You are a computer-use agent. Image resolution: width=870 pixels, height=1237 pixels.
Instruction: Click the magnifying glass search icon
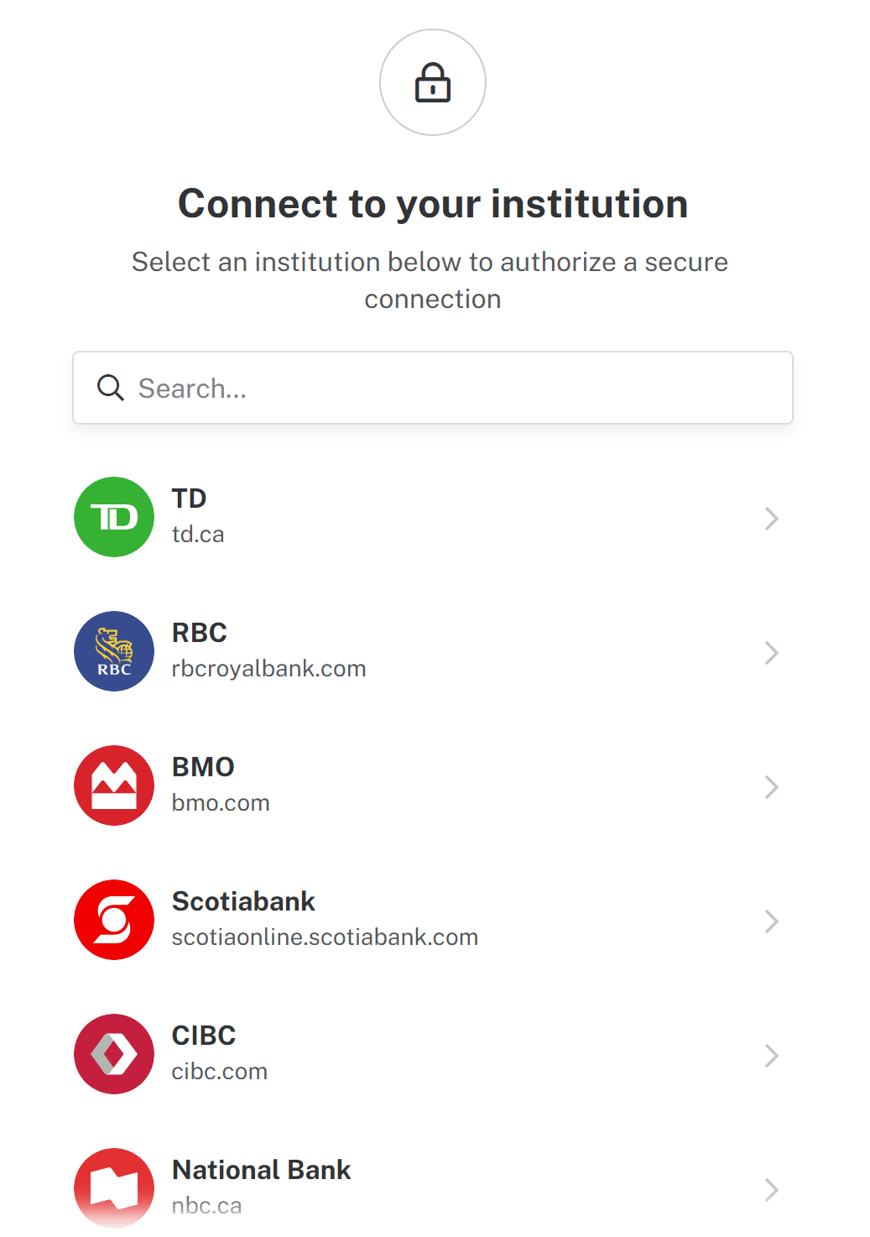pos(111,388)
